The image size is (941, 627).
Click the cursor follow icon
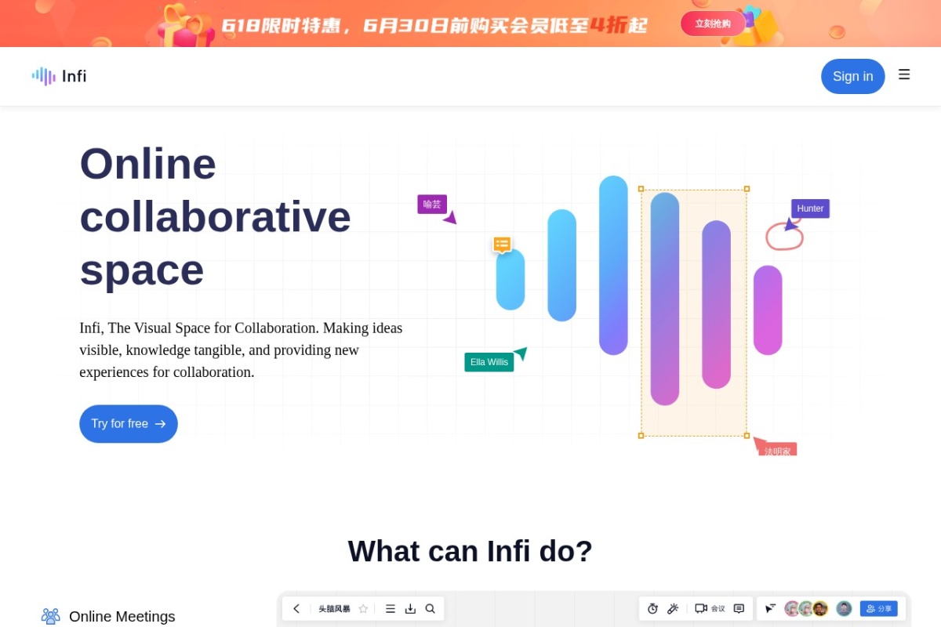point(771,609)
